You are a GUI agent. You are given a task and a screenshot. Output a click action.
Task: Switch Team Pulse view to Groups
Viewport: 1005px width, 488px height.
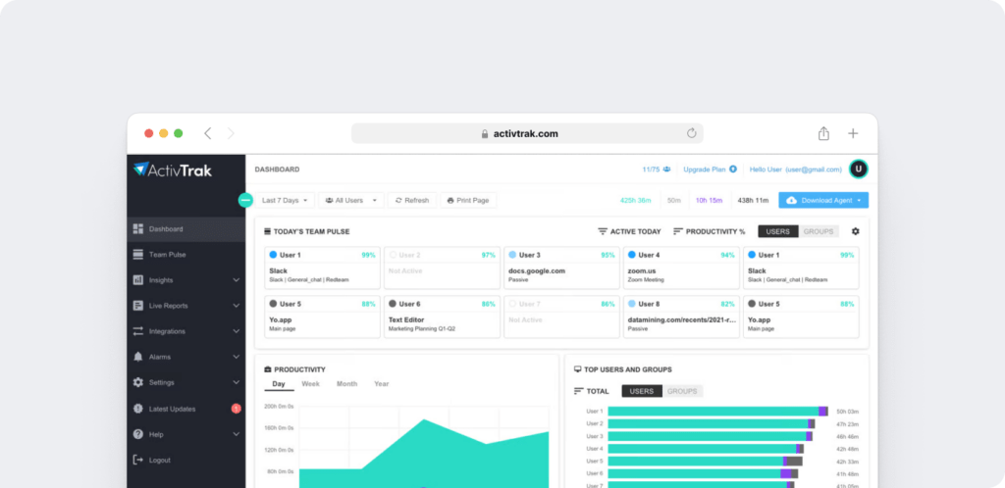820,231
